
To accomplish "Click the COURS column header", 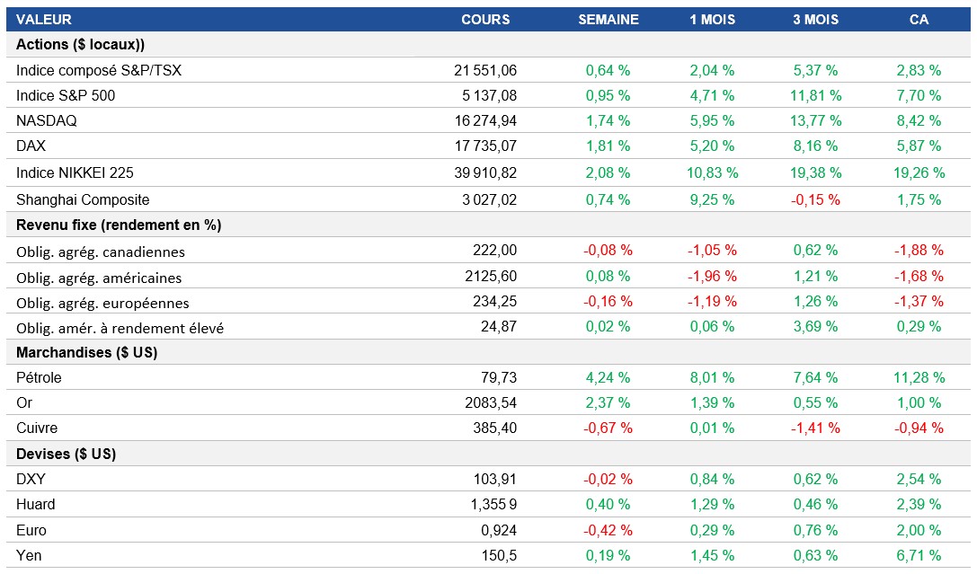I will pos(485,19).
